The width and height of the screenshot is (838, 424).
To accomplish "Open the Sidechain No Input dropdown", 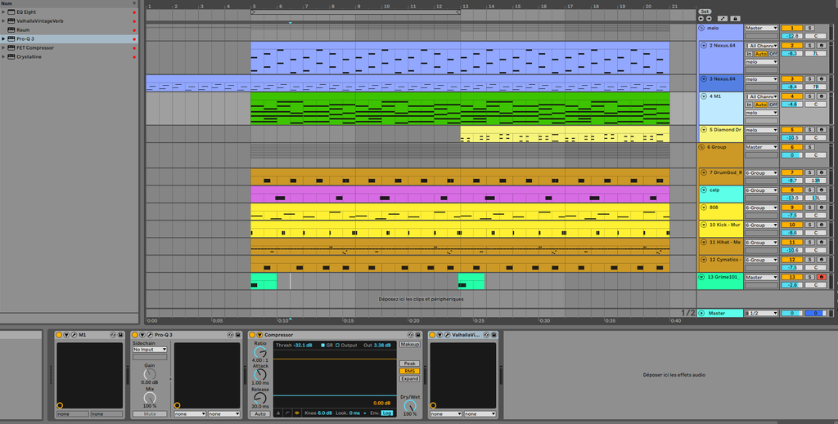I will pyautogui.click(x=150, y=350).
